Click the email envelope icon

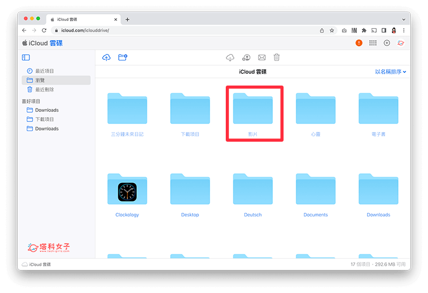point(262,57)
